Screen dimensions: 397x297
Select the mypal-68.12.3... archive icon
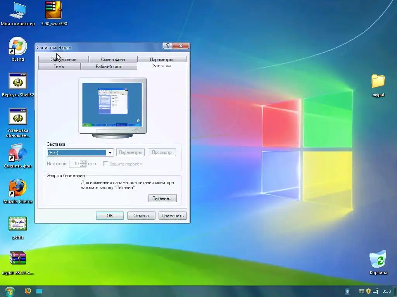[18, 263]
